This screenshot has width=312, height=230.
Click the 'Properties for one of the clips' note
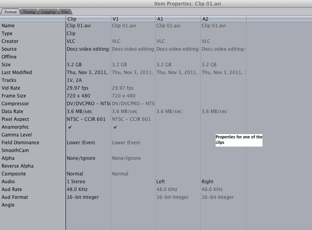(x=239, y=140)
